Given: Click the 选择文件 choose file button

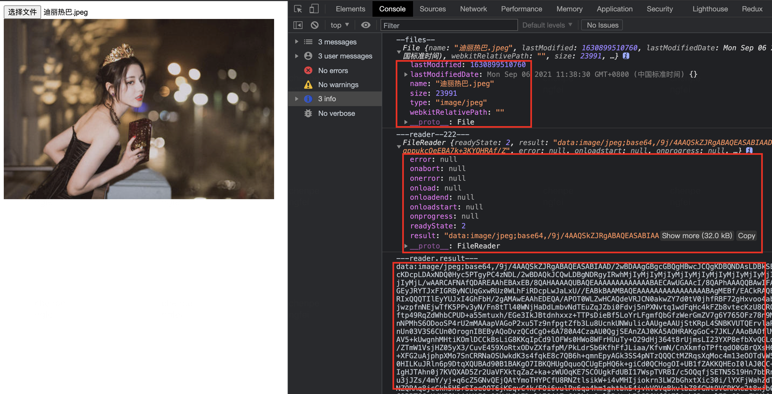Looking at the screenshot, I should [22, 12].
